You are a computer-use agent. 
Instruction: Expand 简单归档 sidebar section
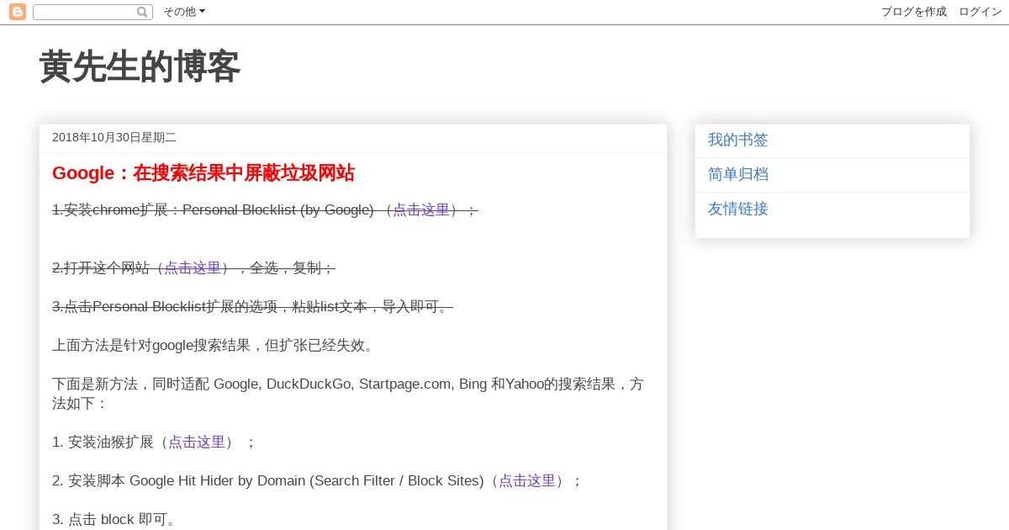pos(738,175)
